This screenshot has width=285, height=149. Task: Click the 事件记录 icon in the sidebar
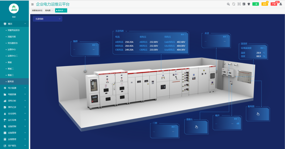[x=5, y=107]
